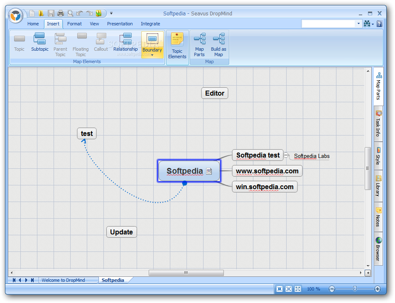Click the export icon with green arrow

[98, 13]
